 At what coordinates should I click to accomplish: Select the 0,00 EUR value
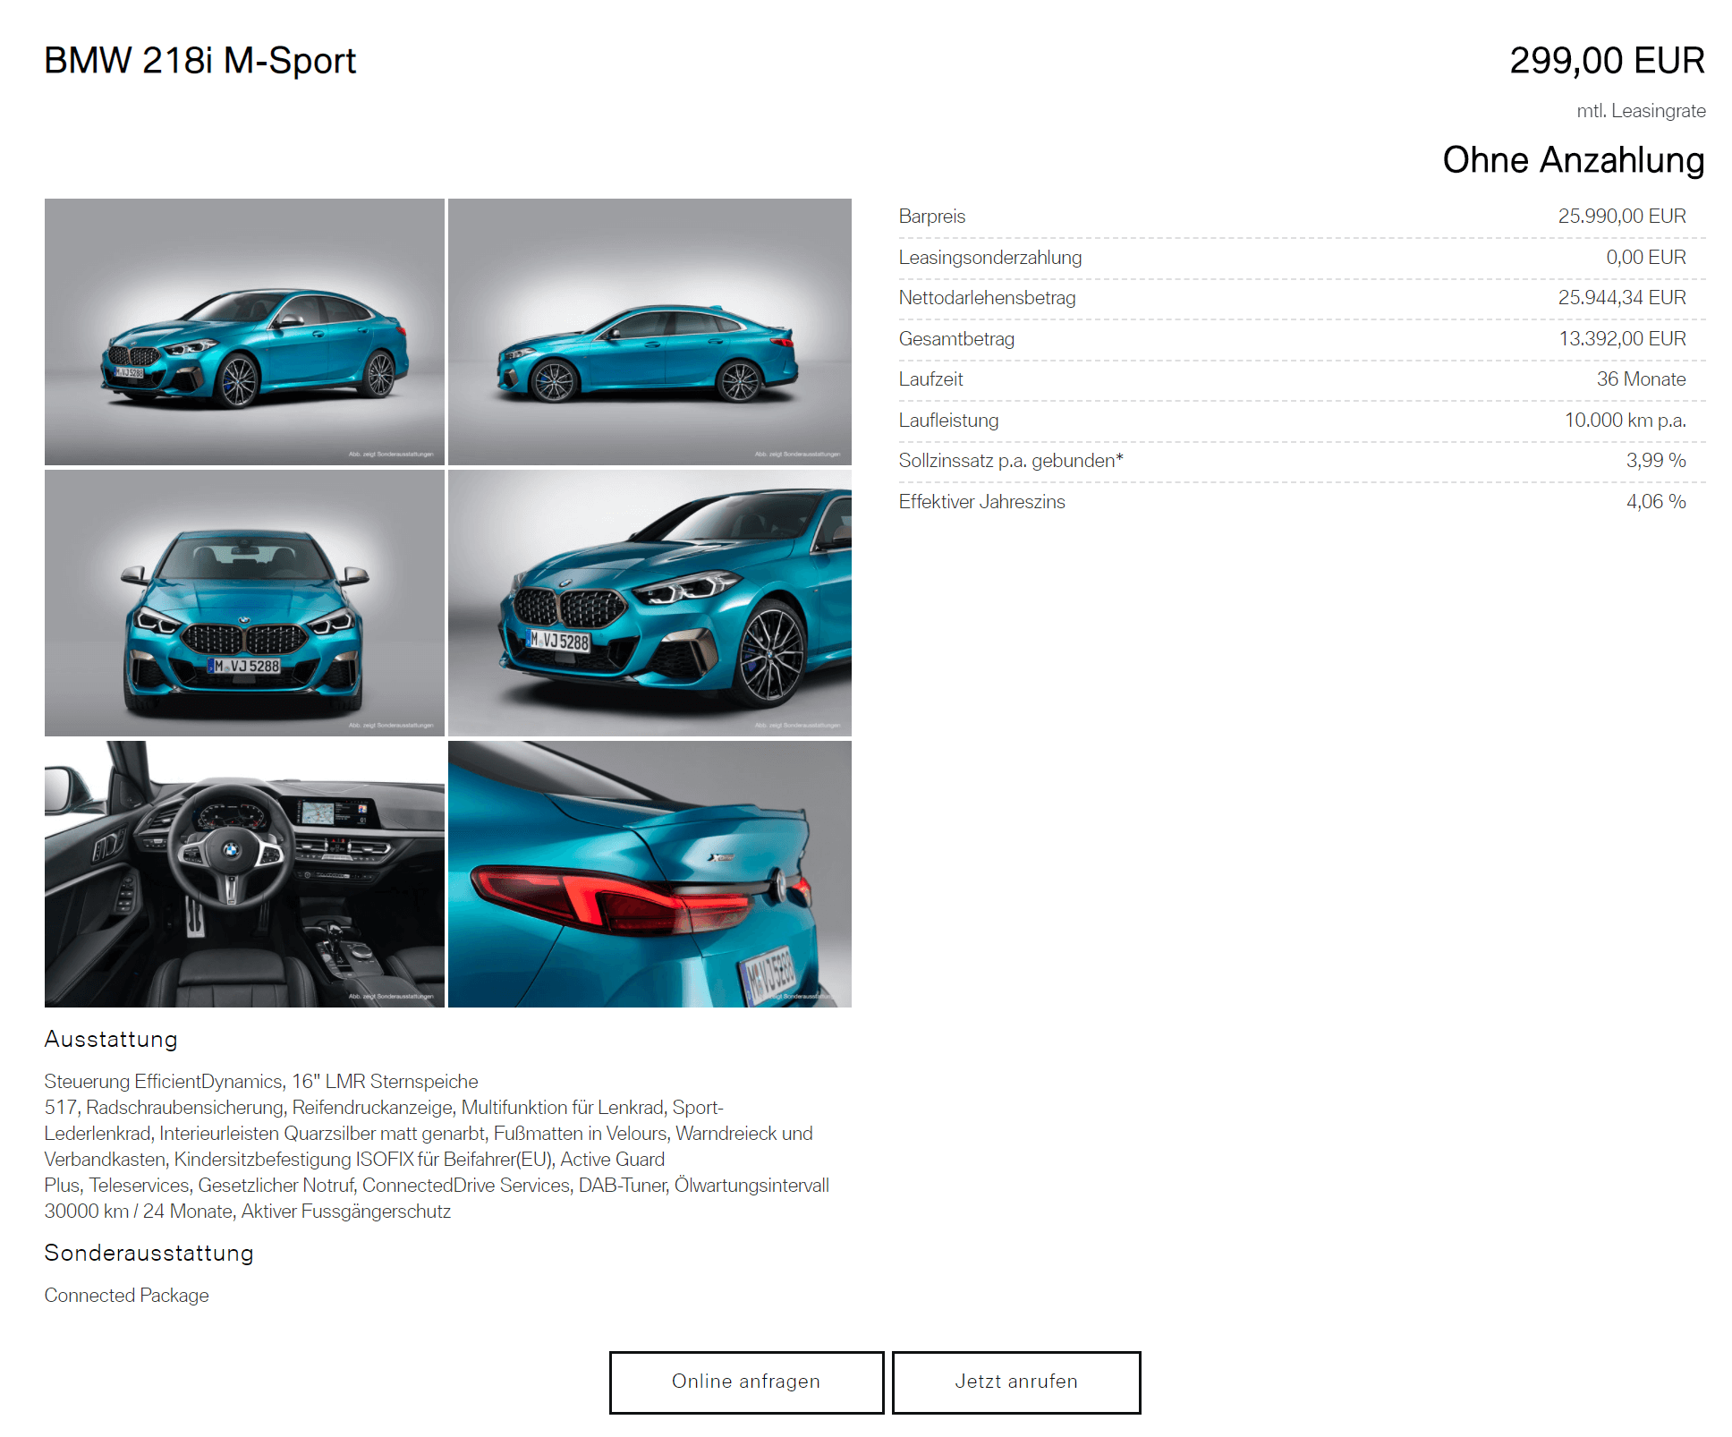1646,258
